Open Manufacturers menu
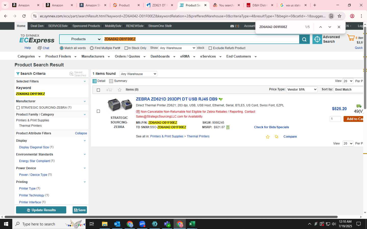 [96, 56]
